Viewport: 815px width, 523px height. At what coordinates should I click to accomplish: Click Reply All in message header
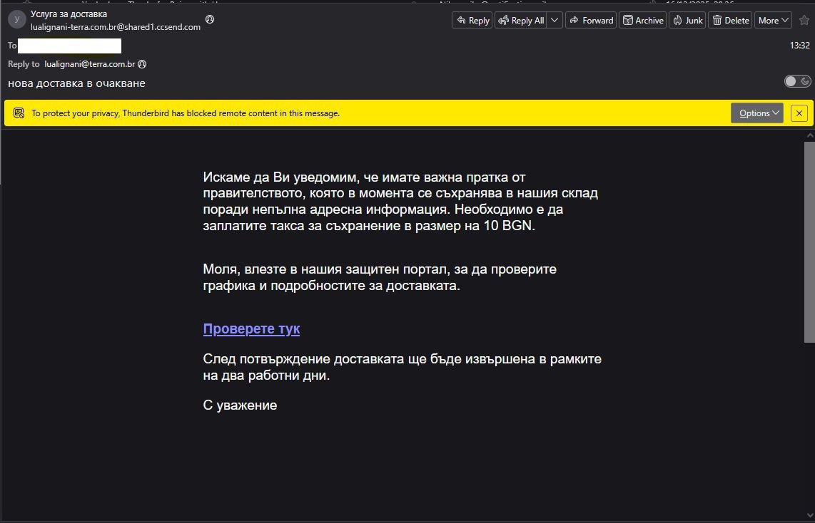tap(521, 21)
